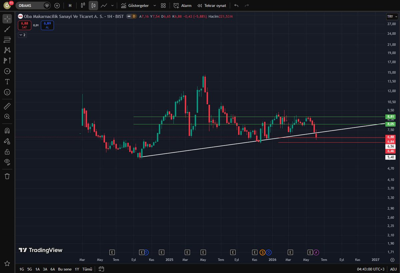
Task: Expand the favorite indicators dropdown arrow
Action: pyautogui.click(x=154, y=6)
